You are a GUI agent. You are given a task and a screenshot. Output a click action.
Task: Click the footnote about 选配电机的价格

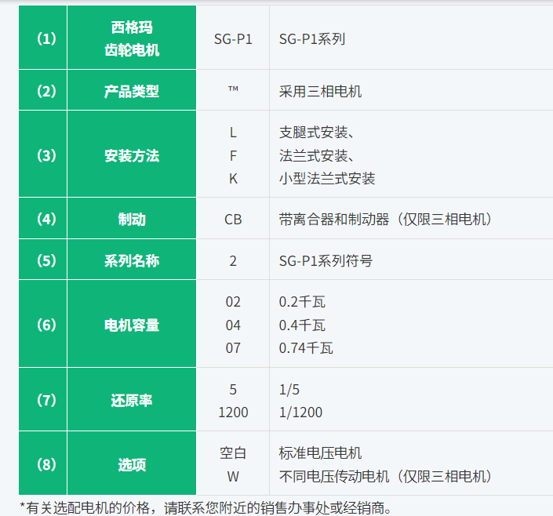click(206, 508)
